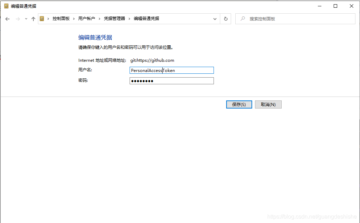Click the 用户名: label

[x=85, y=70]
